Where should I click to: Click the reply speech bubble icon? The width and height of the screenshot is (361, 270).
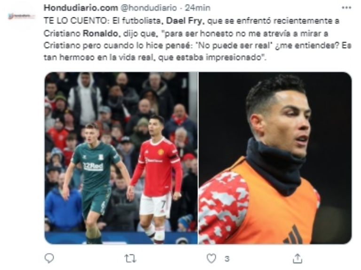49,258
